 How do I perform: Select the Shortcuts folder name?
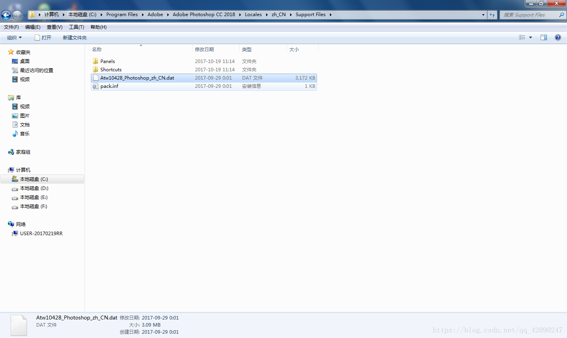111,69
